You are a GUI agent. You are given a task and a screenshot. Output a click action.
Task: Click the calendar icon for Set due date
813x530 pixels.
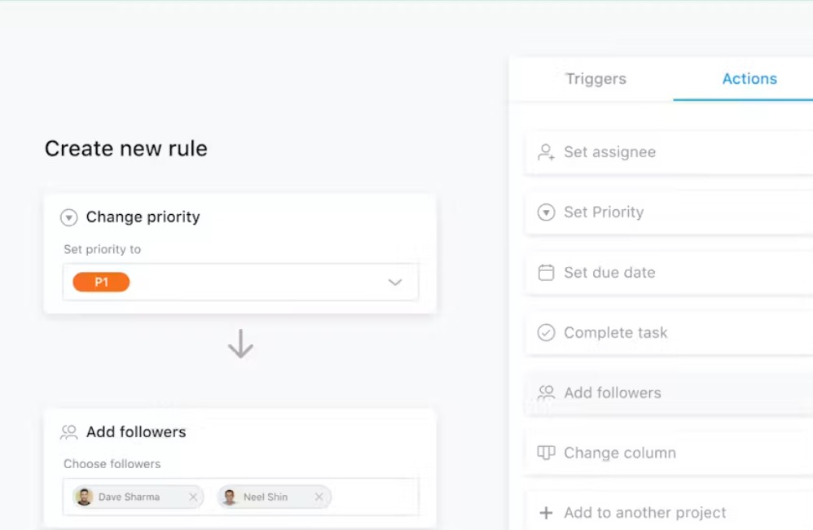(x=546, y=273)
